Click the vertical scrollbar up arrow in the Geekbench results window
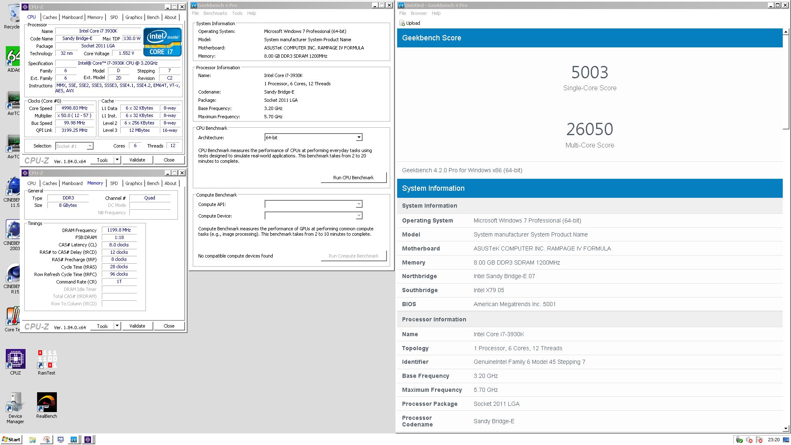The width and height of the screenshot is (791, 445). (786, 32)
